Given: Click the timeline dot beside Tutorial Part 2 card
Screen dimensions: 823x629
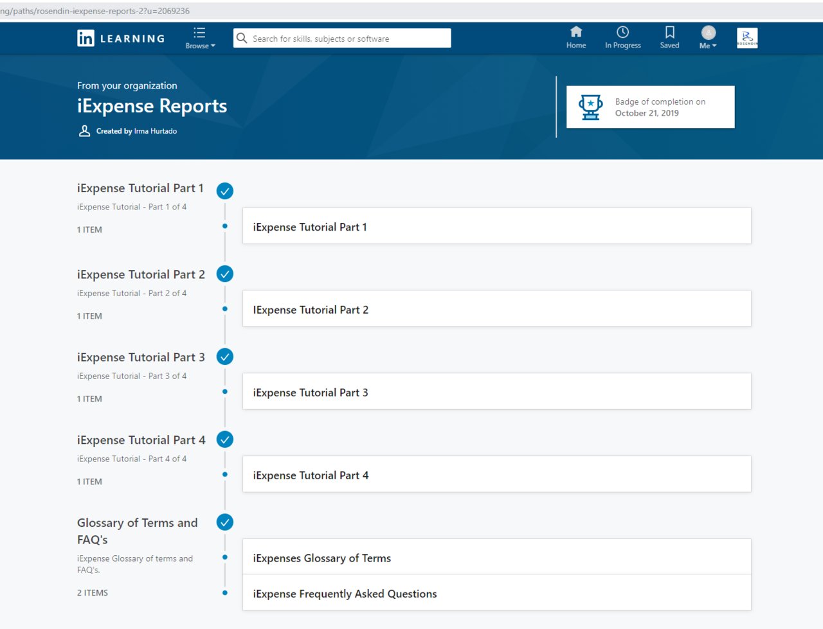Looking at the screenshot, I should (x=225, y=309).
